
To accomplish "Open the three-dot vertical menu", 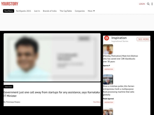I will (152, 4).
